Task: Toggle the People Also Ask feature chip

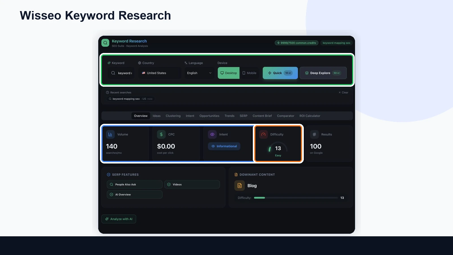Action: coord(135,184)
